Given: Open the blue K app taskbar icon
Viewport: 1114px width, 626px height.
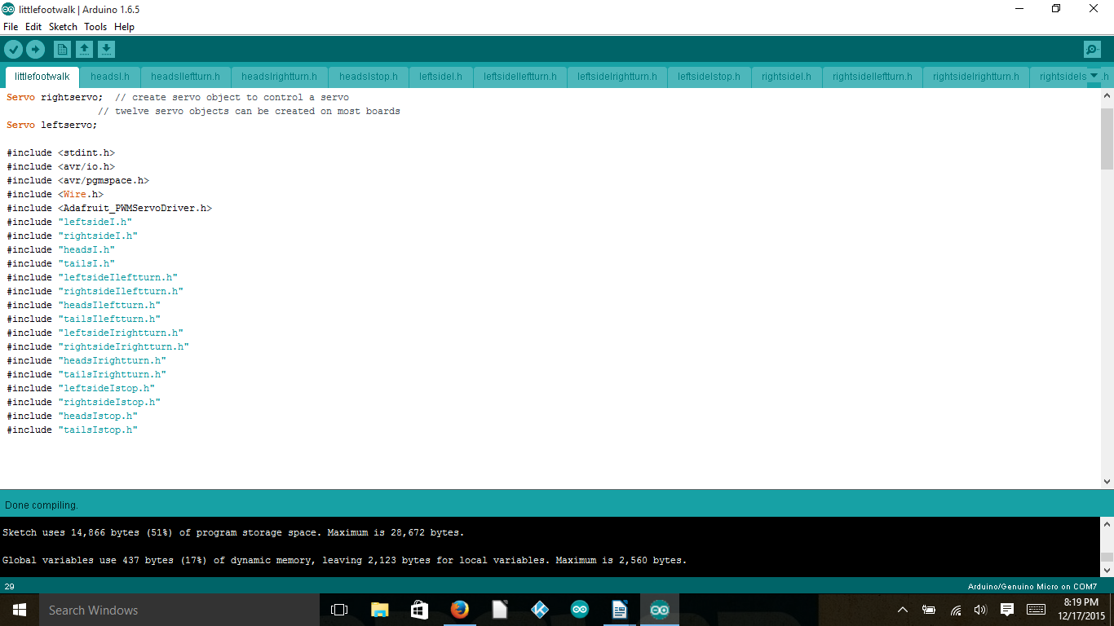Looking at the screenshot, I should [x=539, y=610].
